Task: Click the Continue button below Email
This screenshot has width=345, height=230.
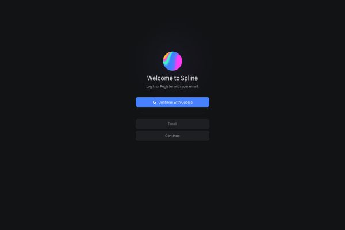Action: [172, 136]
